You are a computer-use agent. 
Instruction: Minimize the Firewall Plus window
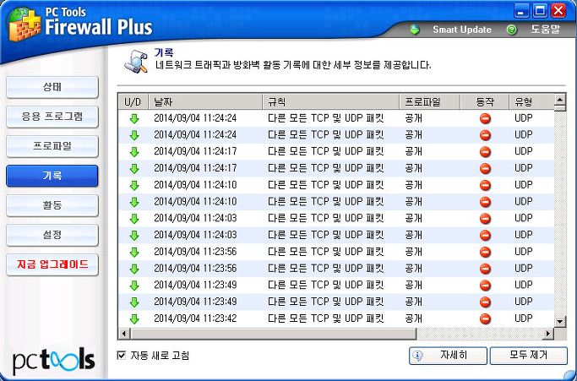[x=521, y=11]
